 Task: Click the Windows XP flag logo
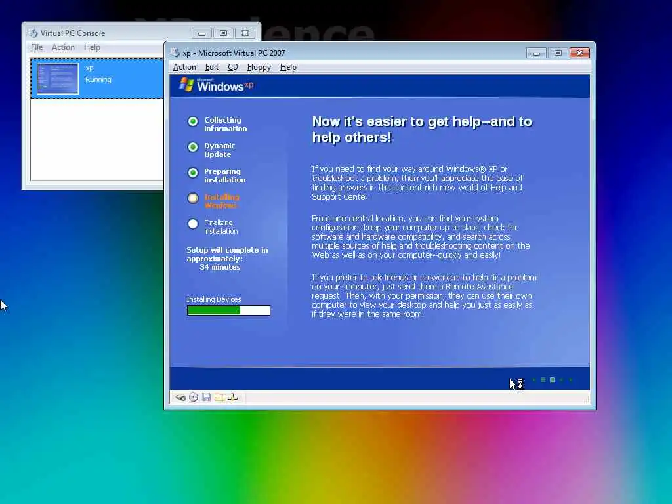186,85
